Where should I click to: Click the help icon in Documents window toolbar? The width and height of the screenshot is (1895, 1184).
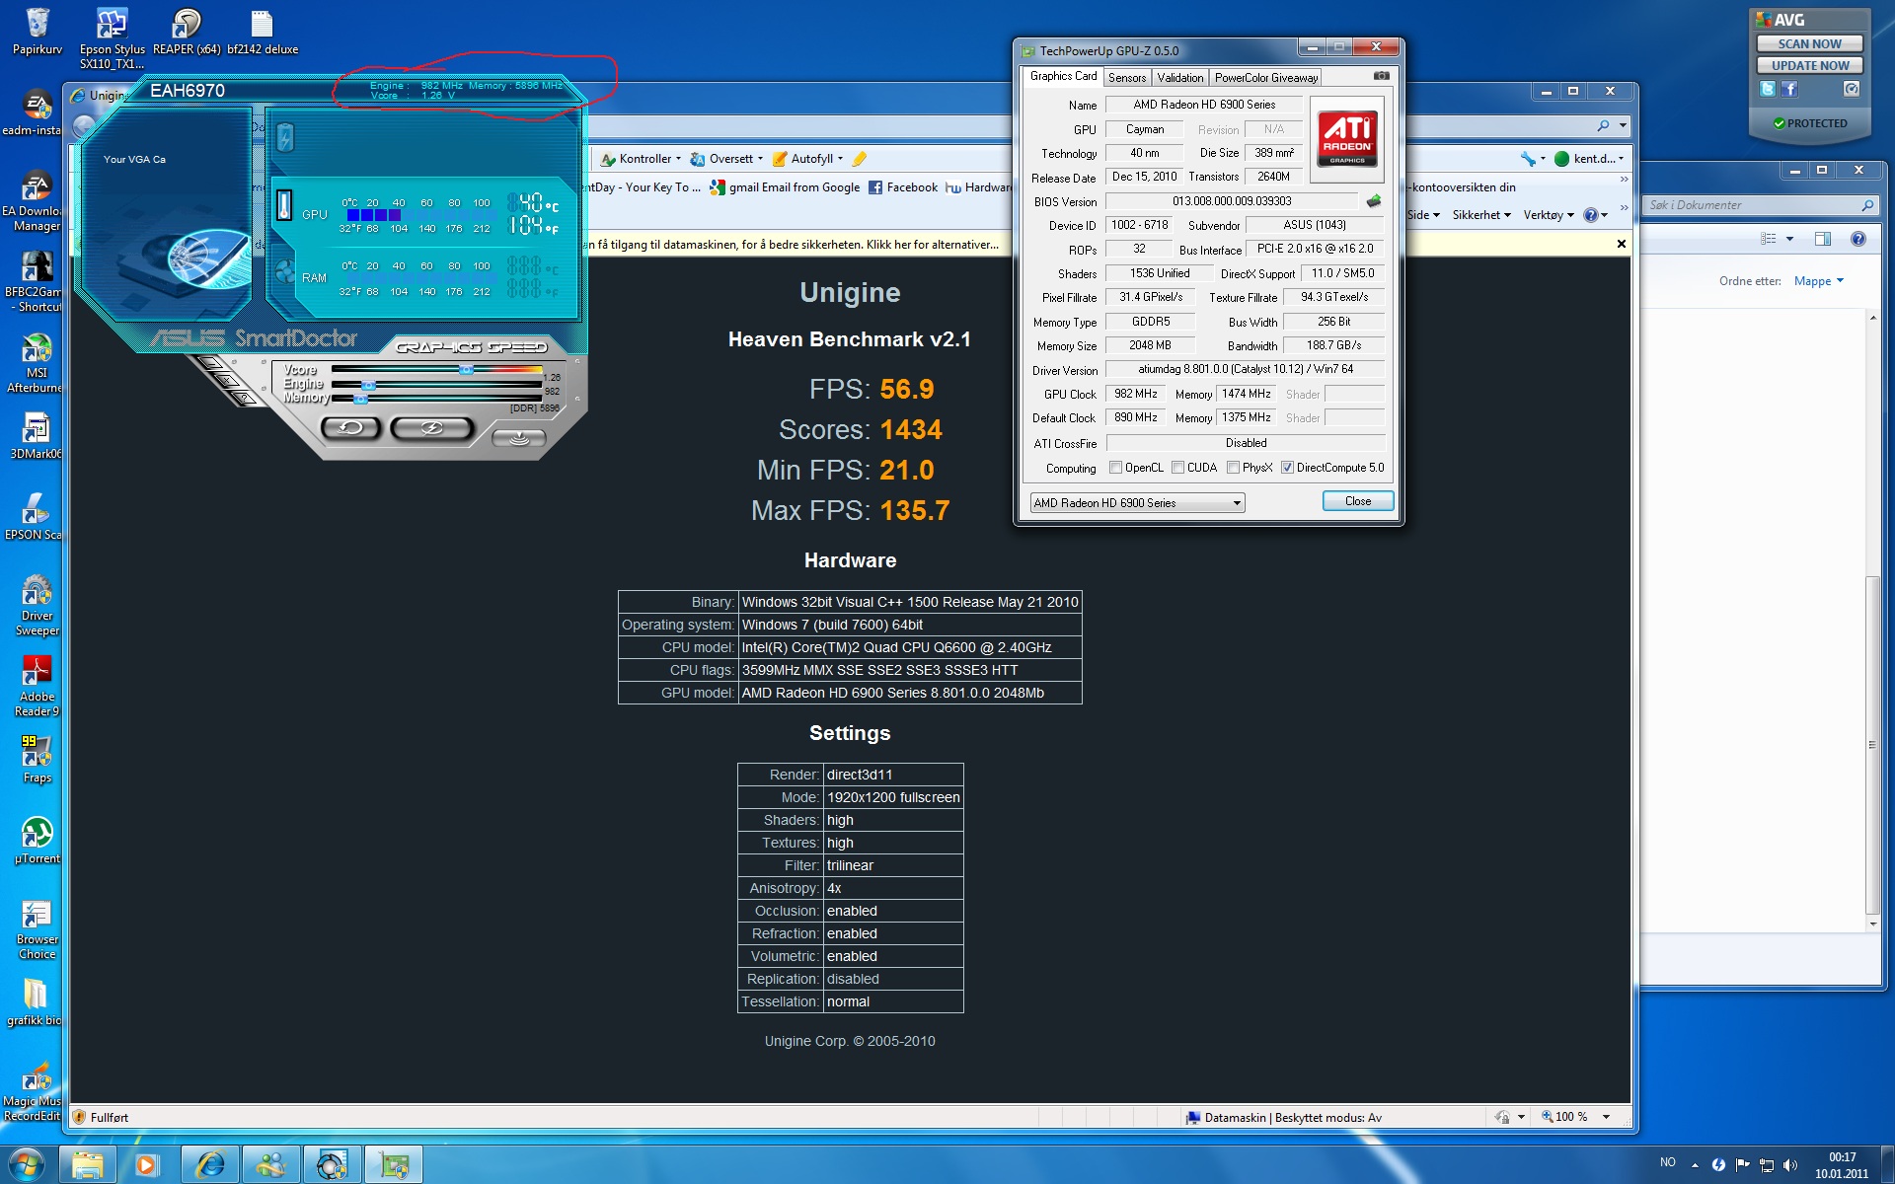1857,239
